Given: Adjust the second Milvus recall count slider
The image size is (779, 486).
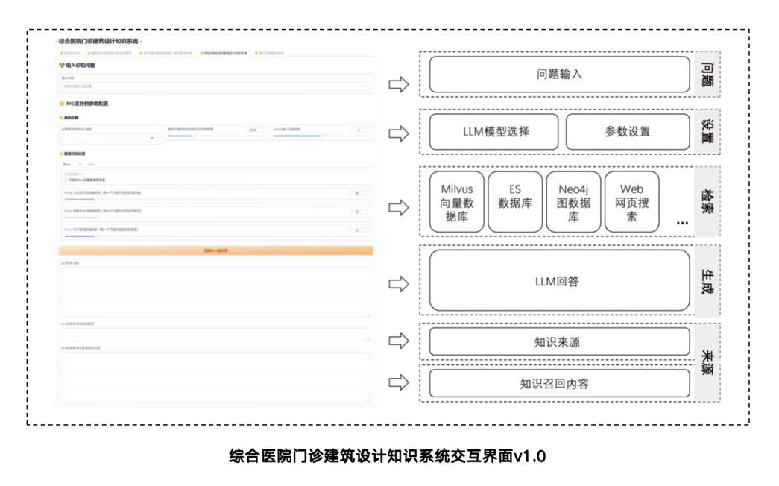Looking at the screenshot, I should point(215,217).
